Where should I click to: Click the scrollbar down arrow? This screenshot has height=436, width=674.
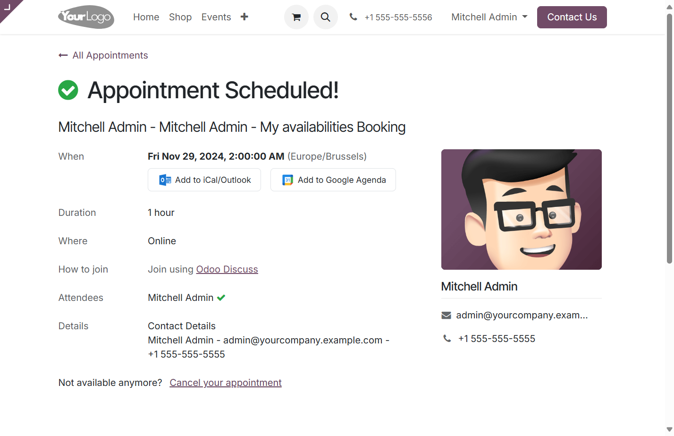coord(669,429)
